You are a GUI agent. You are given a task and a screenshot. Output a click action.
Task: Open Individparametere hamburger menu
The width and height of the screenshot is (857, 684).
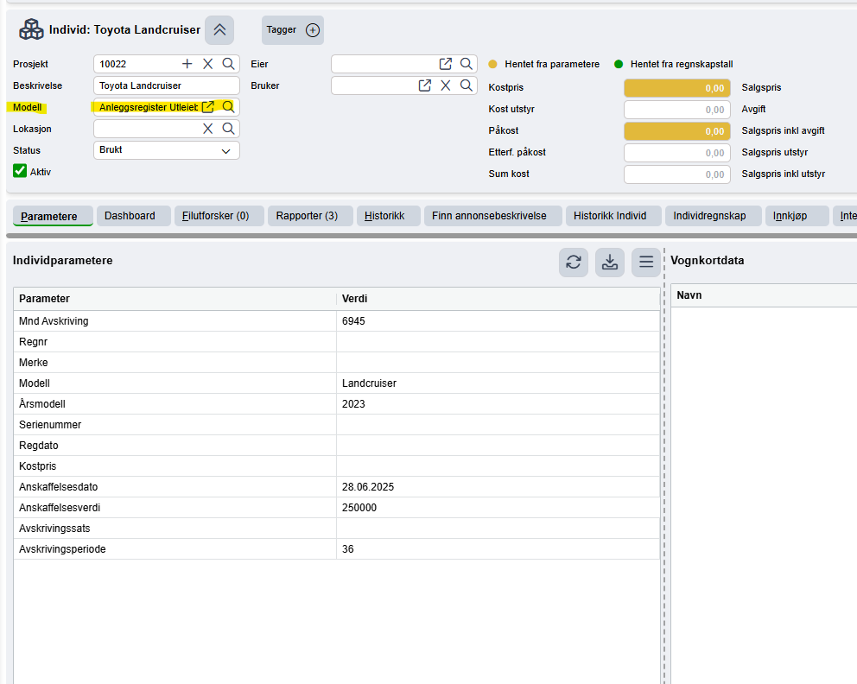tap(646, 263)
